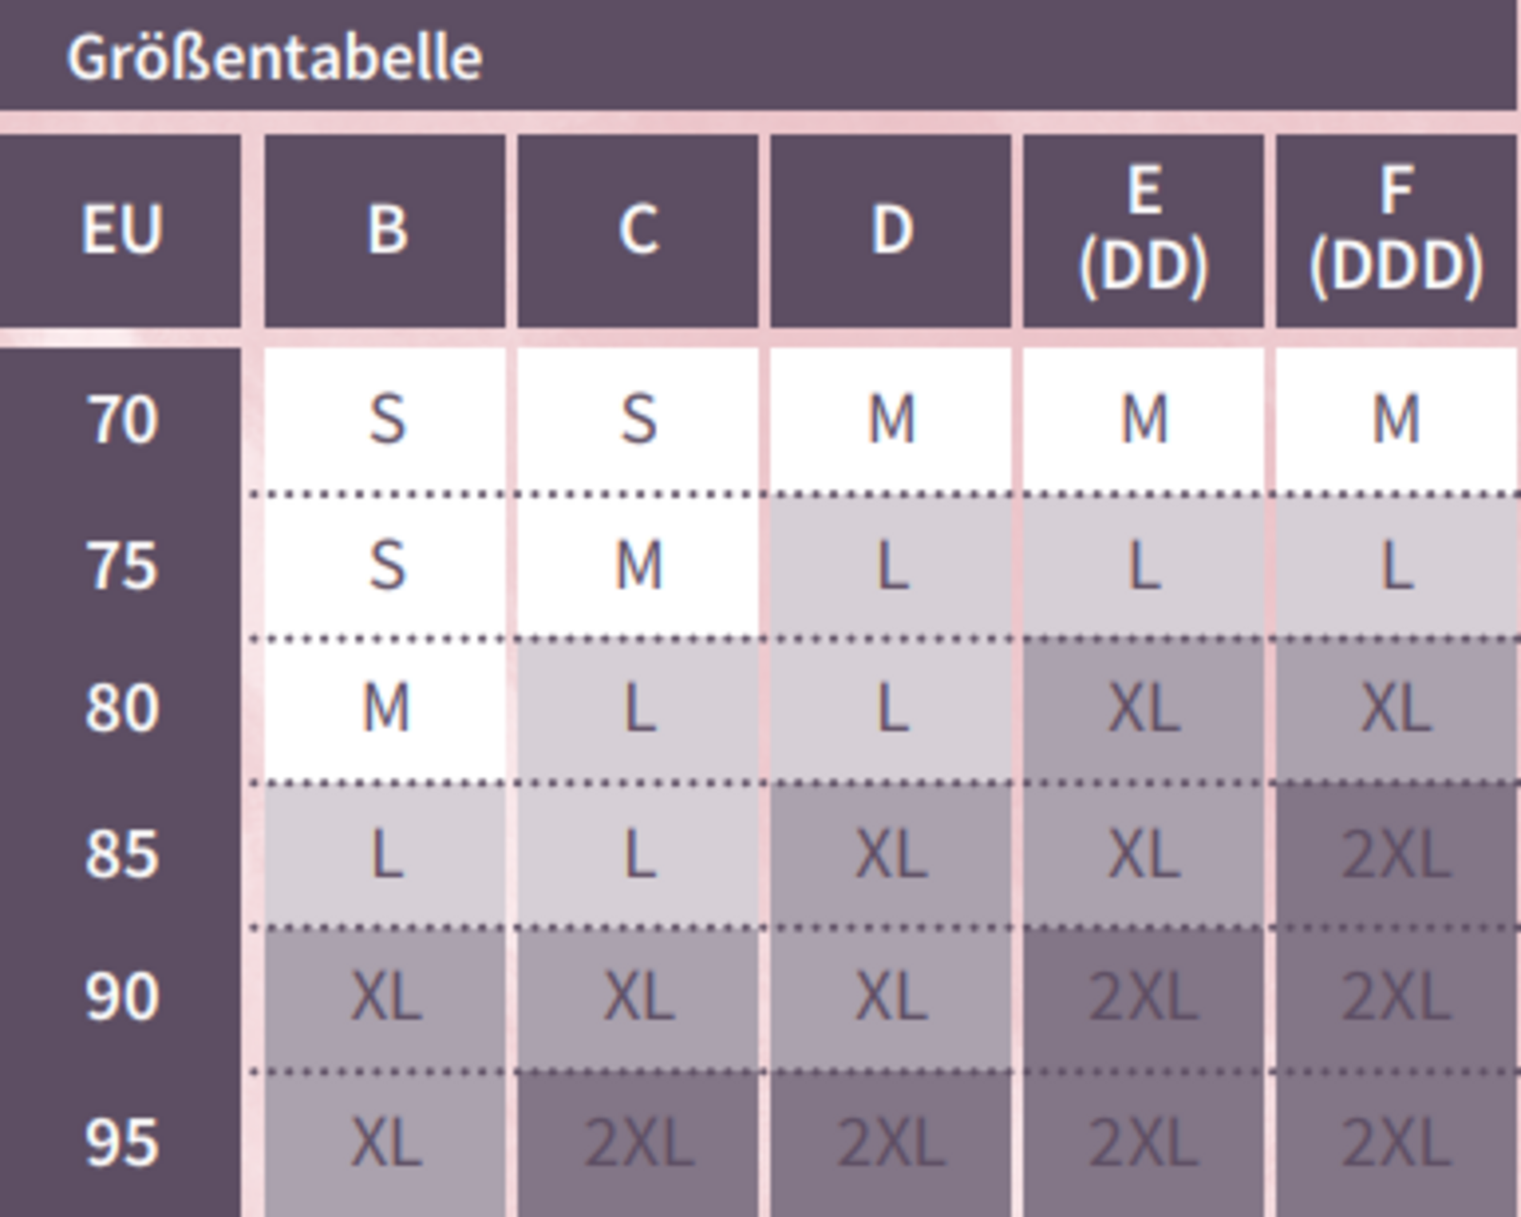Select the row label 90

[x=121, y=998]
